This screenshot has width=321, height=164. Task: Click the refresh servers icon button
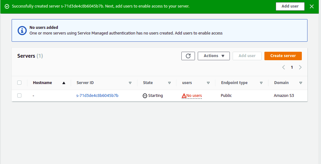click(x=188, y=56)
